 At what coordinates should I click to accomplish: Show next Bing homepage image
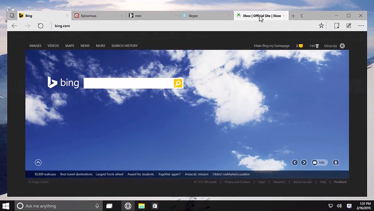304,162
